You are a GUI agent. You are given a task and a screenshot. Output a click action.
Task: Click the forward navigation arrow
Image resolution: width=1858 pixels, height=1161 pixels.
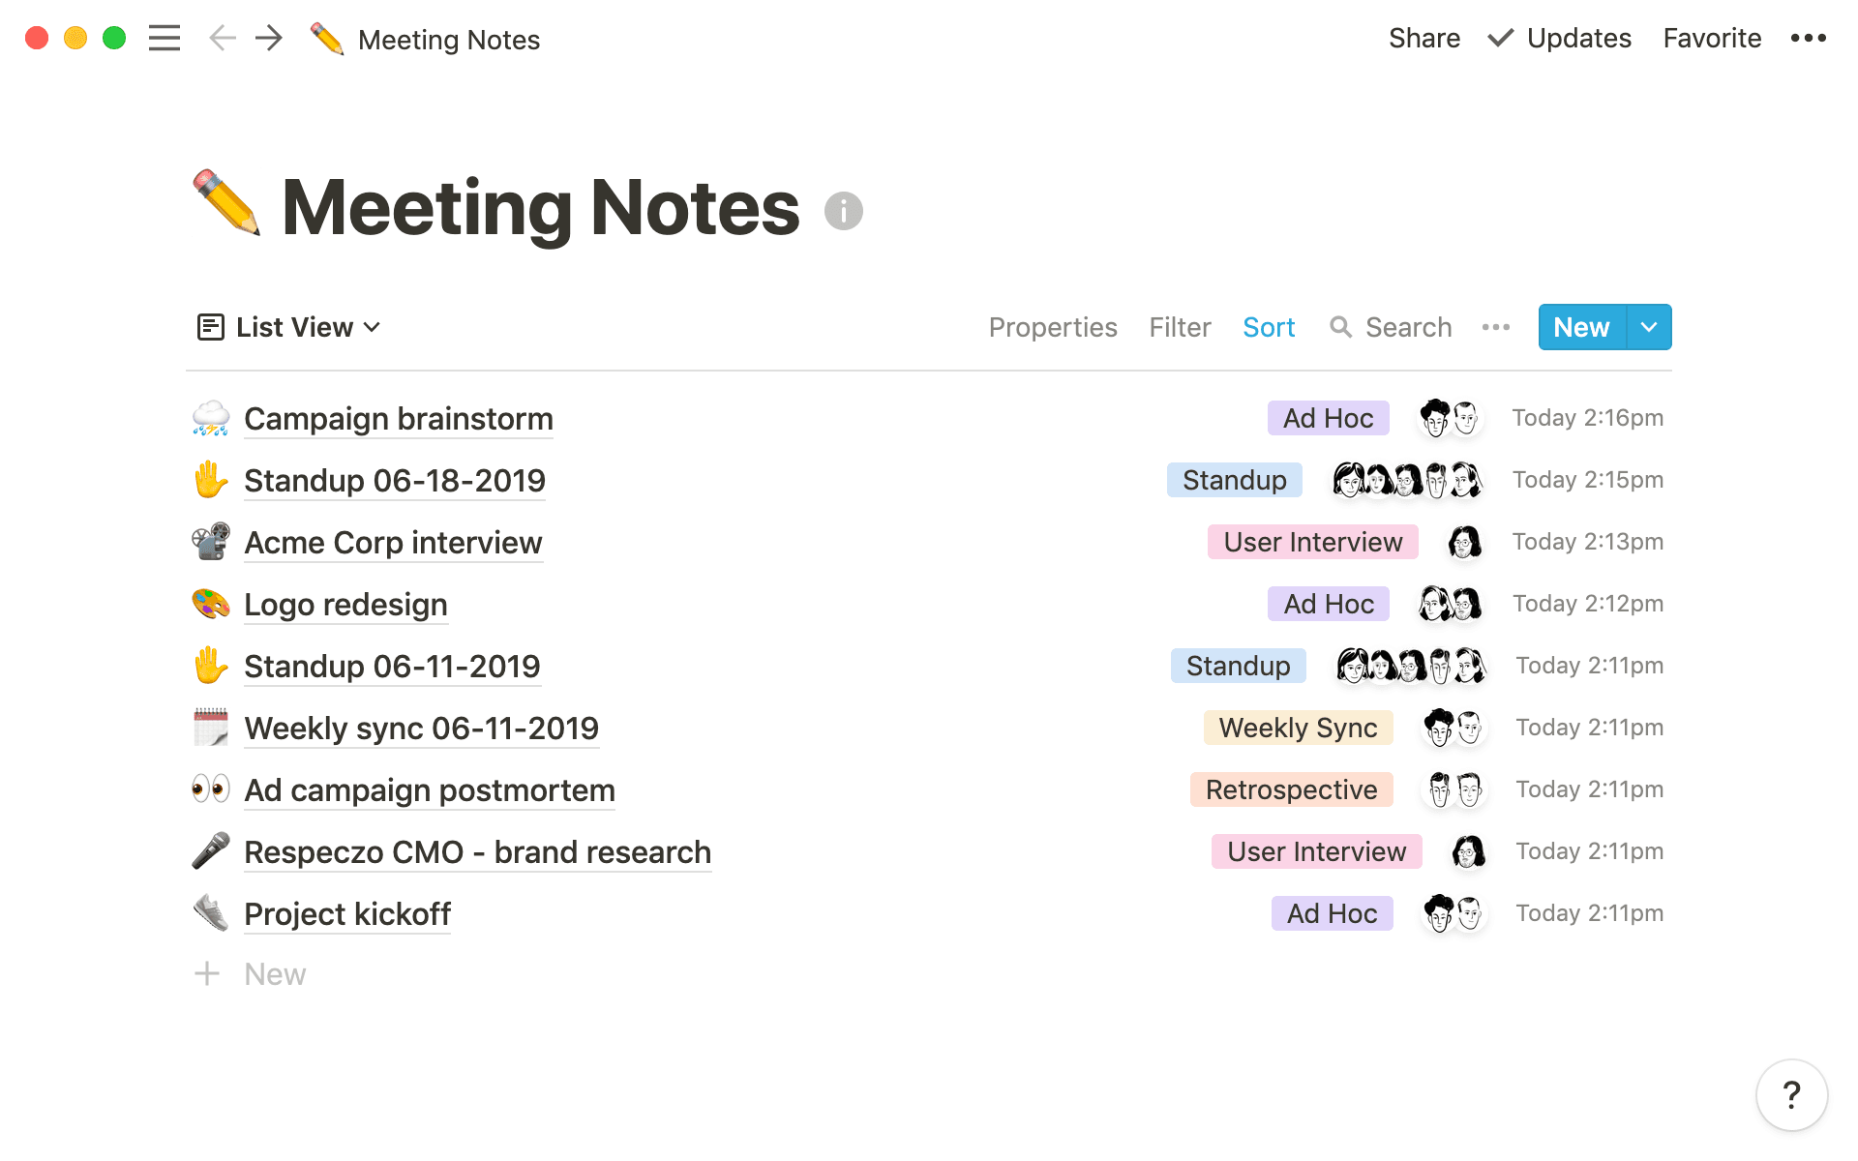point(269,39)
